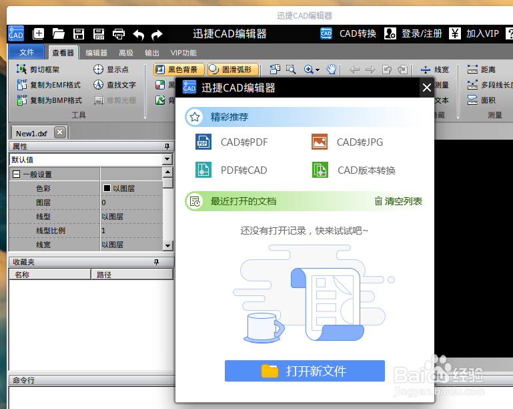Click the 线宽 value cell
The image size is (513, 409).
click(131, 245)
